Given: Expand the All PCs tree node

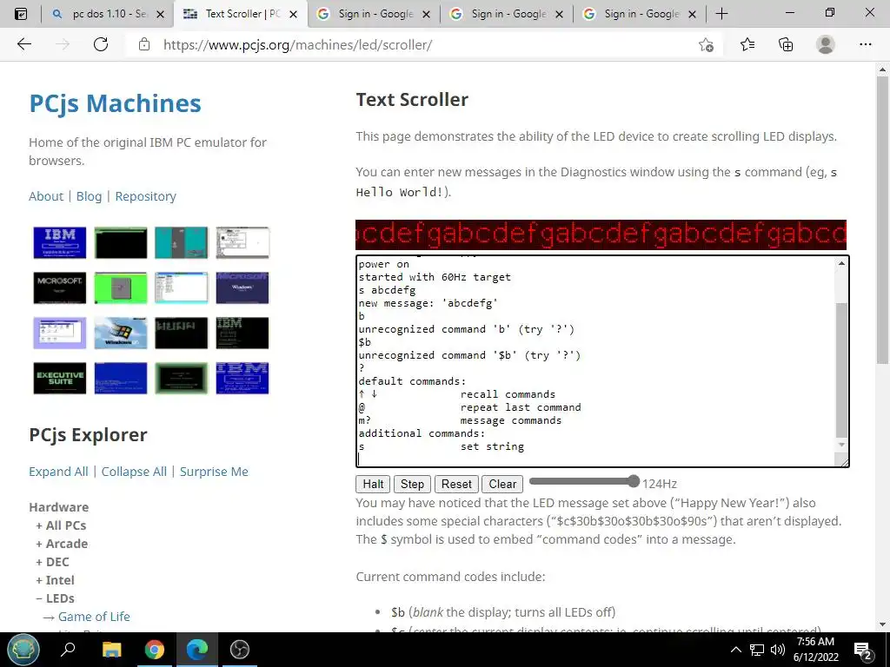Looking at the screenshot, I should coord(62,525).
